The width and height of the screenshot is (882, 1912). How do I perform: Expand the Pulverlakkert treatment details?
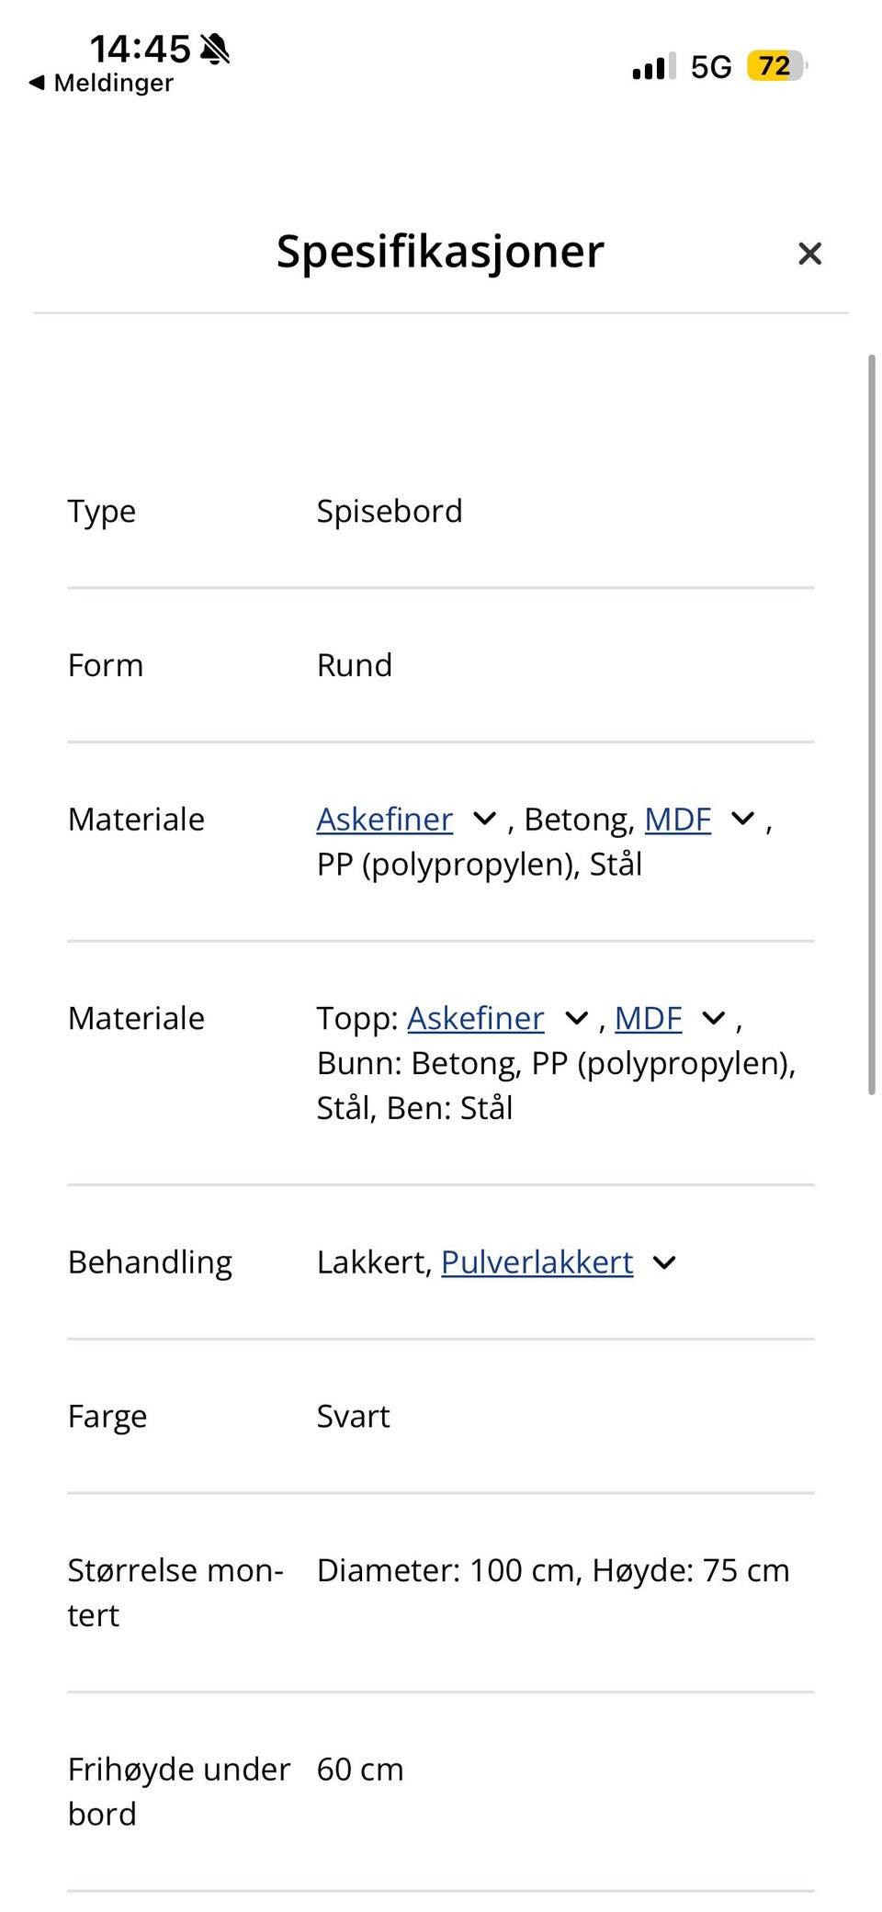click(x=663, y=1262)
